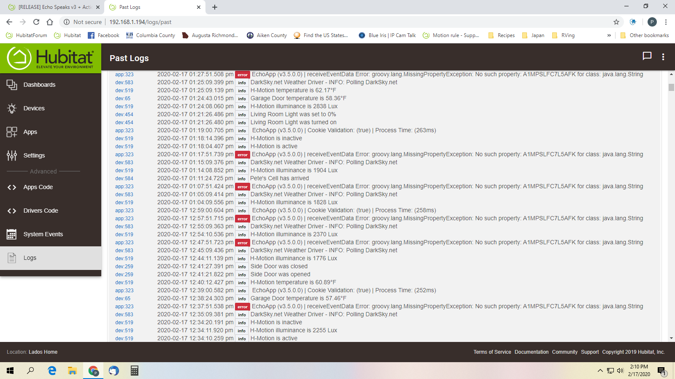The height and width of the screenshot is (379, 675).
Task: Open Drivers Code section
Action: (40, 211)
